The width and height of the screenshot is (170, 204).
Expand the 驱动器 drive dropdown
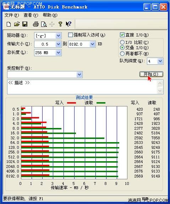tap(58, 36)
